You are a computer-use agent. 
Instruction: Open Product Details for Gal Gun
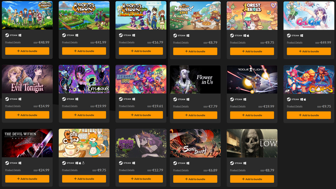[x=295, y=42]
